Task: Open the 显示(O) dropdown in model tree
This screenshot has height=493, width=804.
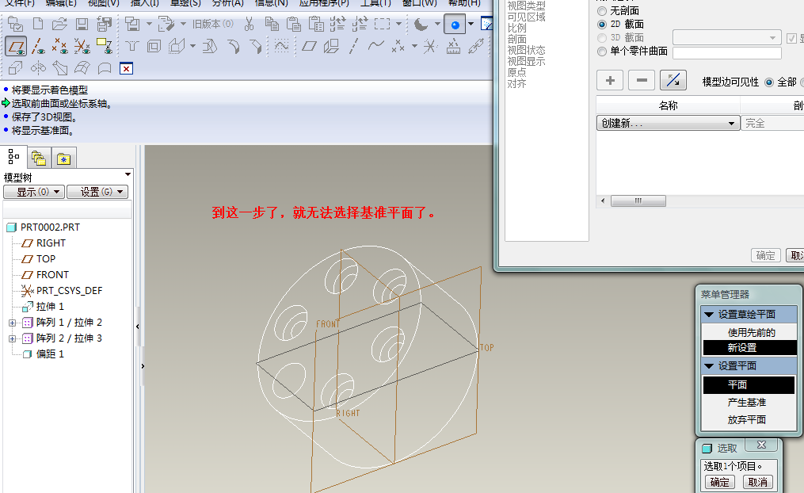Action: [x=34, y=191]
